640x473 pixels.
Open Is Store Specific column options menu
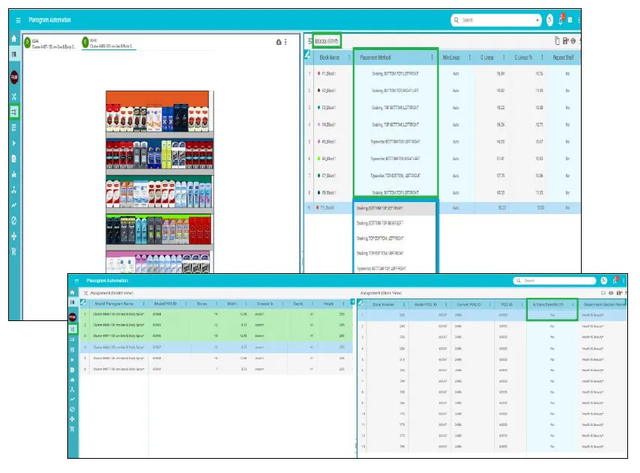pos(573,305)
